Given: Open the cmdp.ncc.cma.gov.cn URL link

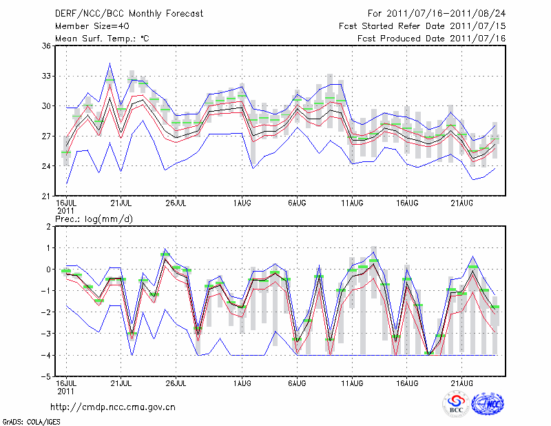Looking at the screenshot, I should point(113,407).
